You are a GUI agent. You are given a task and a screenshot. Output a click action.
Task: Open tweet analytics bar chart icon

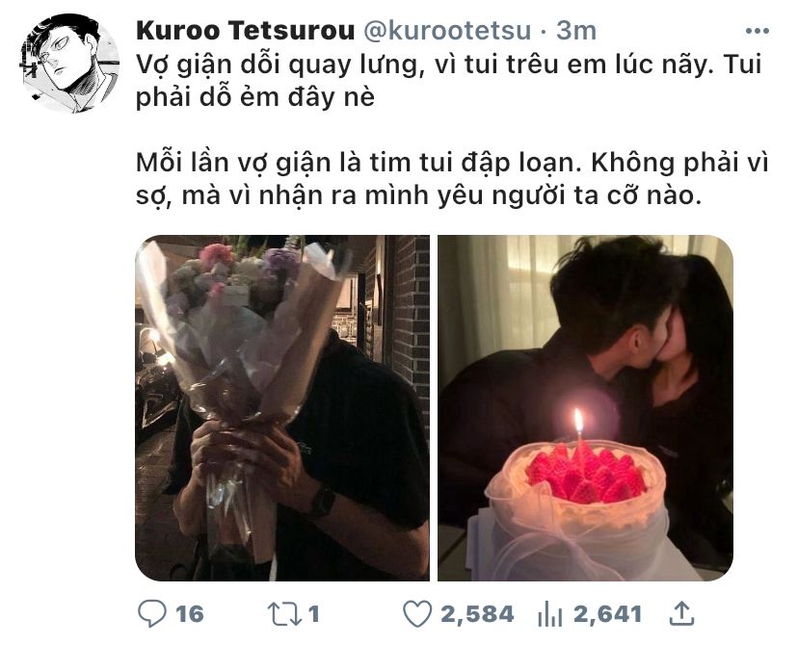click(549, 614)
